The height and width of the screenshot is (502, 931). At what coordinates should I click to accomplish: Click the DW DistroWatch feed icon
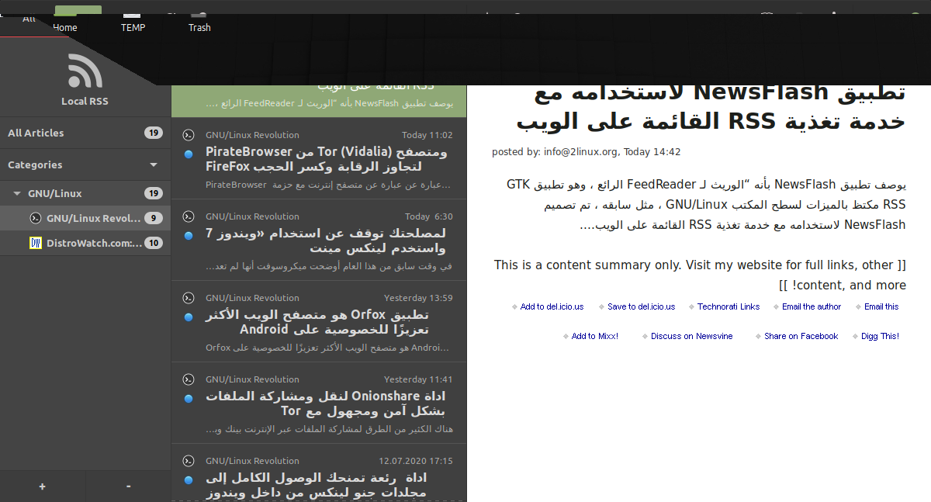tap(35, 243)
